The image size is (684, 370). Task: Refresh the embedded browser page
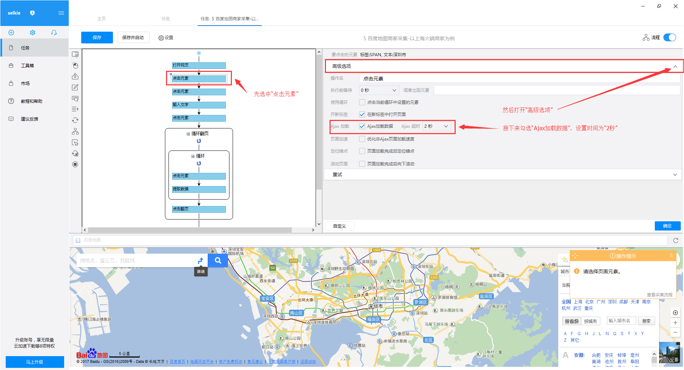pos(676,240)
